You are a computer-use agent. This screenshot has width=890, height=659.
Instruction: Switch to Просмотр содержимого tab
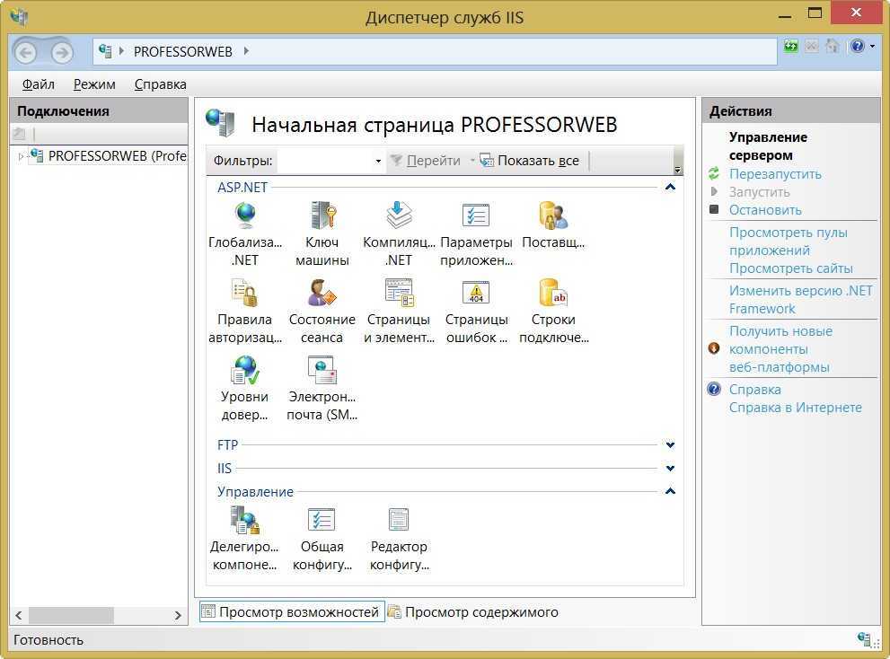(x=480, y=612)
